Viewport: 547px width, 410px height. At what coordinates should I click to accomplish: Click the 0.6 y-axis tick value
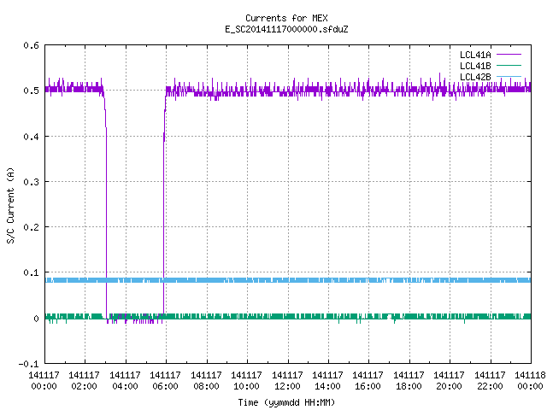pyautogui.click(x=31, y=45)
